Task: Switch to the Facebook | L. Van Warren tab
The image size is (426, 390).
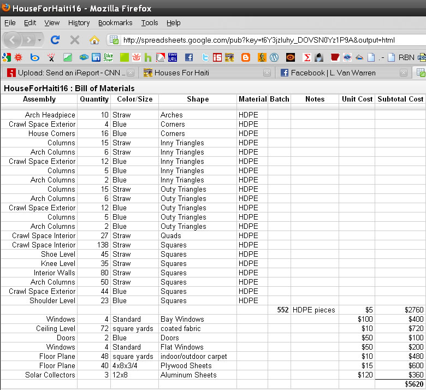Action: [344, 73]
